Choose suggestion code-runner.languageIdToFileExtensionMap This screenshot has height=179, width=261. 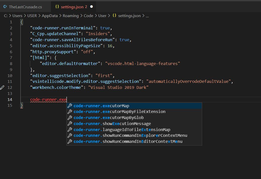pyautogui.click(x=134, y=130)
